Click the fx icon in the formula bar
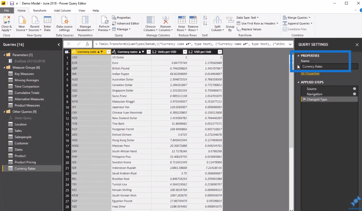 (x=87, y=44)
